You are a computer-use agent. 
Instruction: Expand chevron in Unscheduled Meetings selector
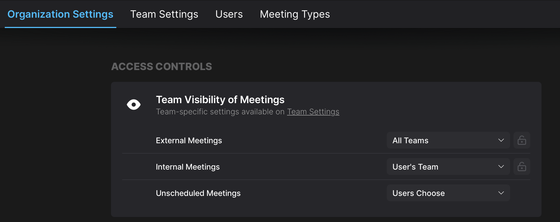[x=501, y=193]
